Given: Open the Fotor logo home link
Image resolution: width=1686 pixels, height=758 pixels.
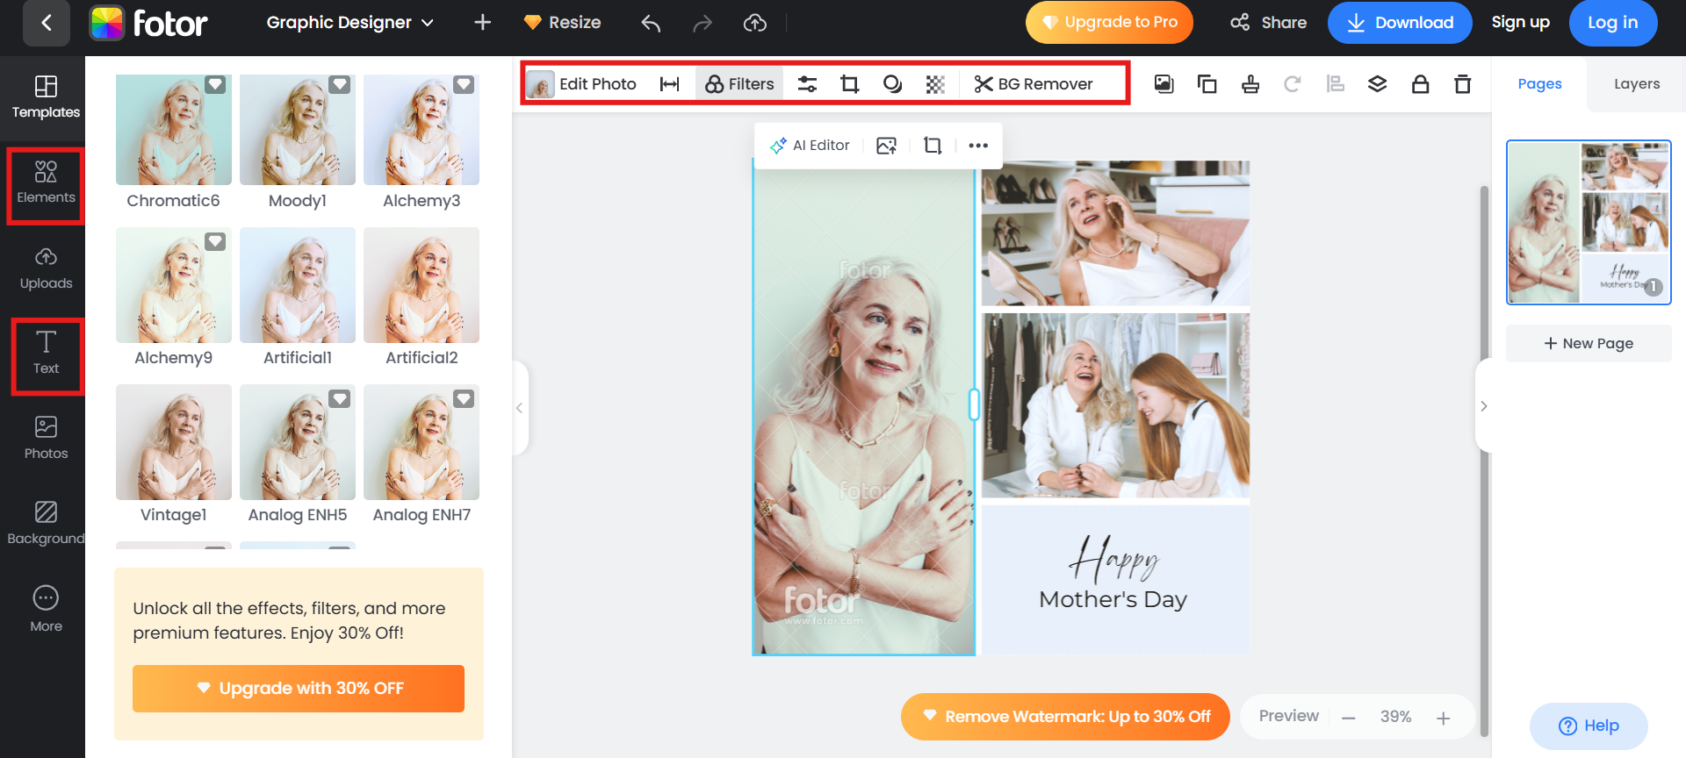Looking at the screenshot, I should (x=149, y=23).
